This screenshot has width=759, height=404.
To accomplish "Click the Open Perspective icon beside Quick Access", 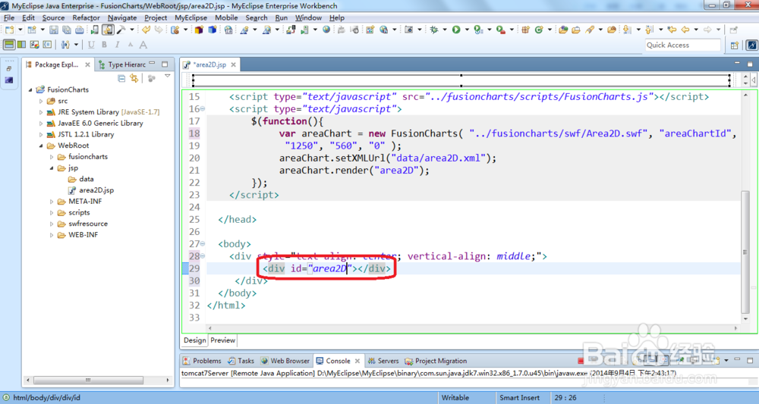I will pyautogui.click(x=735, y=45).
